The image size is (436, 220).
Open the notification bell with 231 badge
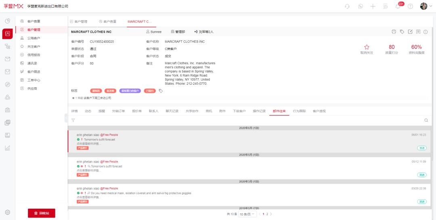point(398,6)
